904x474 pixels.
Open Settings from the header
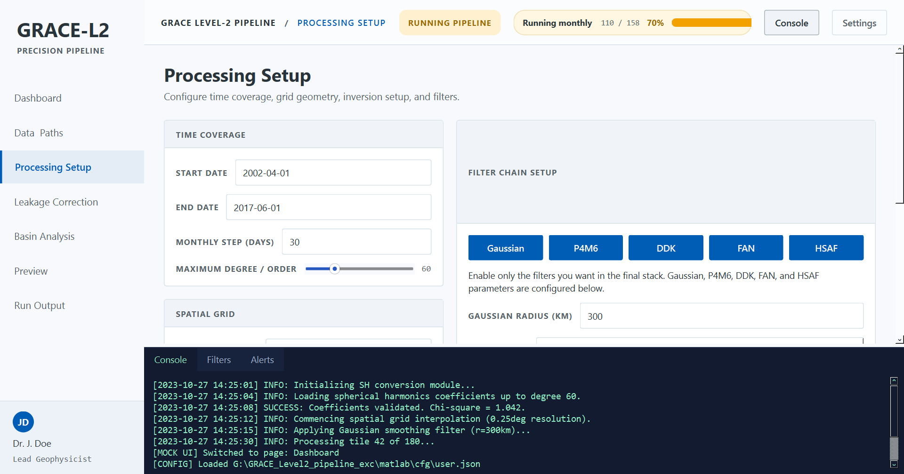[x=859, y=23]
